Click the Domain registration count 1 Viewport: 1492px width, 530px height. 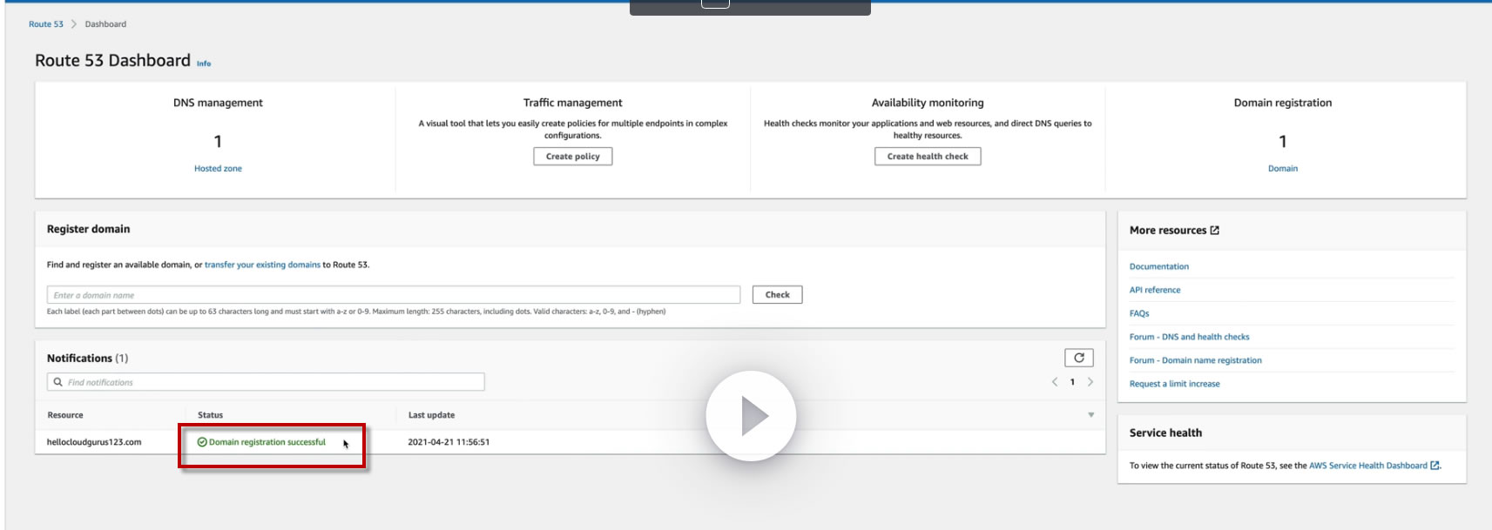coord(1282,141)
